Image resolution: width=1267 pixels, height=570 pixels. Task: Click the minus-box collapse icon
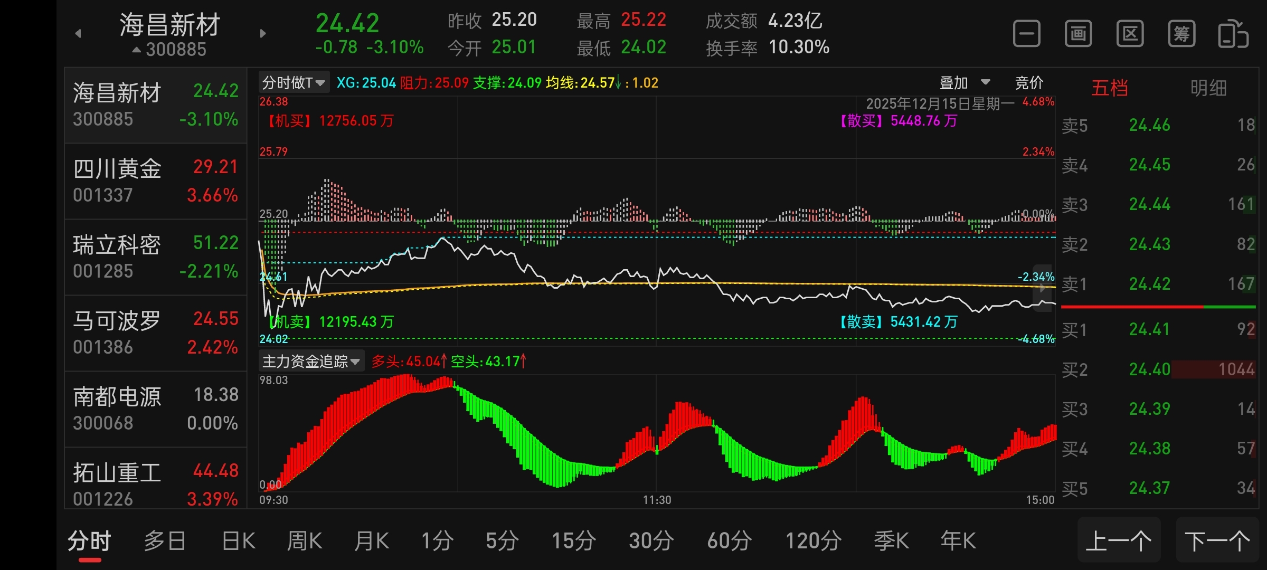[1026, 34]
